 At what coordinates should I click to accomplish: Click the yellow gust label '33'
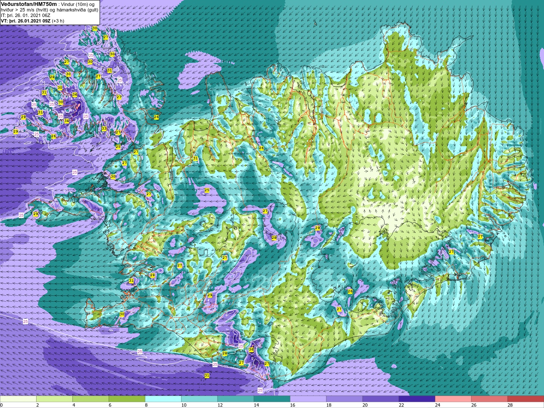(104, 128)
